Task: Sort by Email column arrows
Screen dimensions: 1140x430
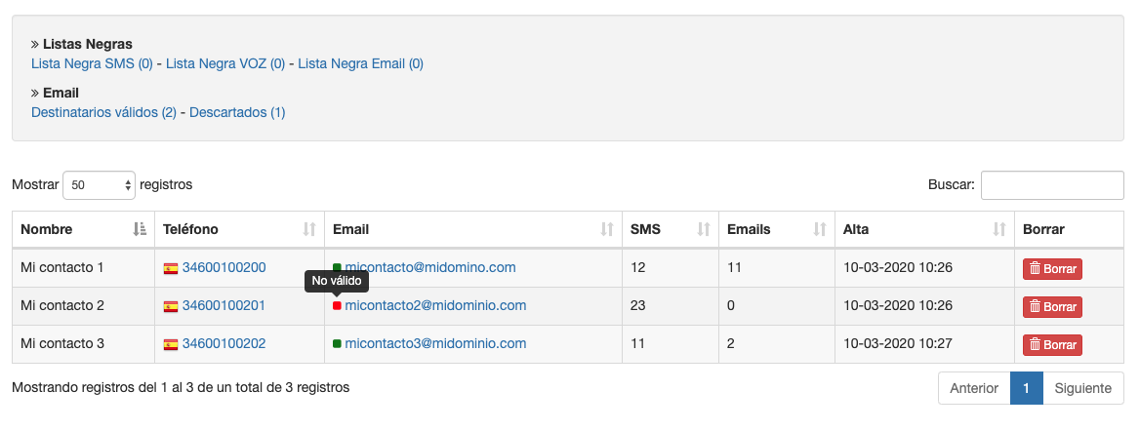Action: coord(607,229)
